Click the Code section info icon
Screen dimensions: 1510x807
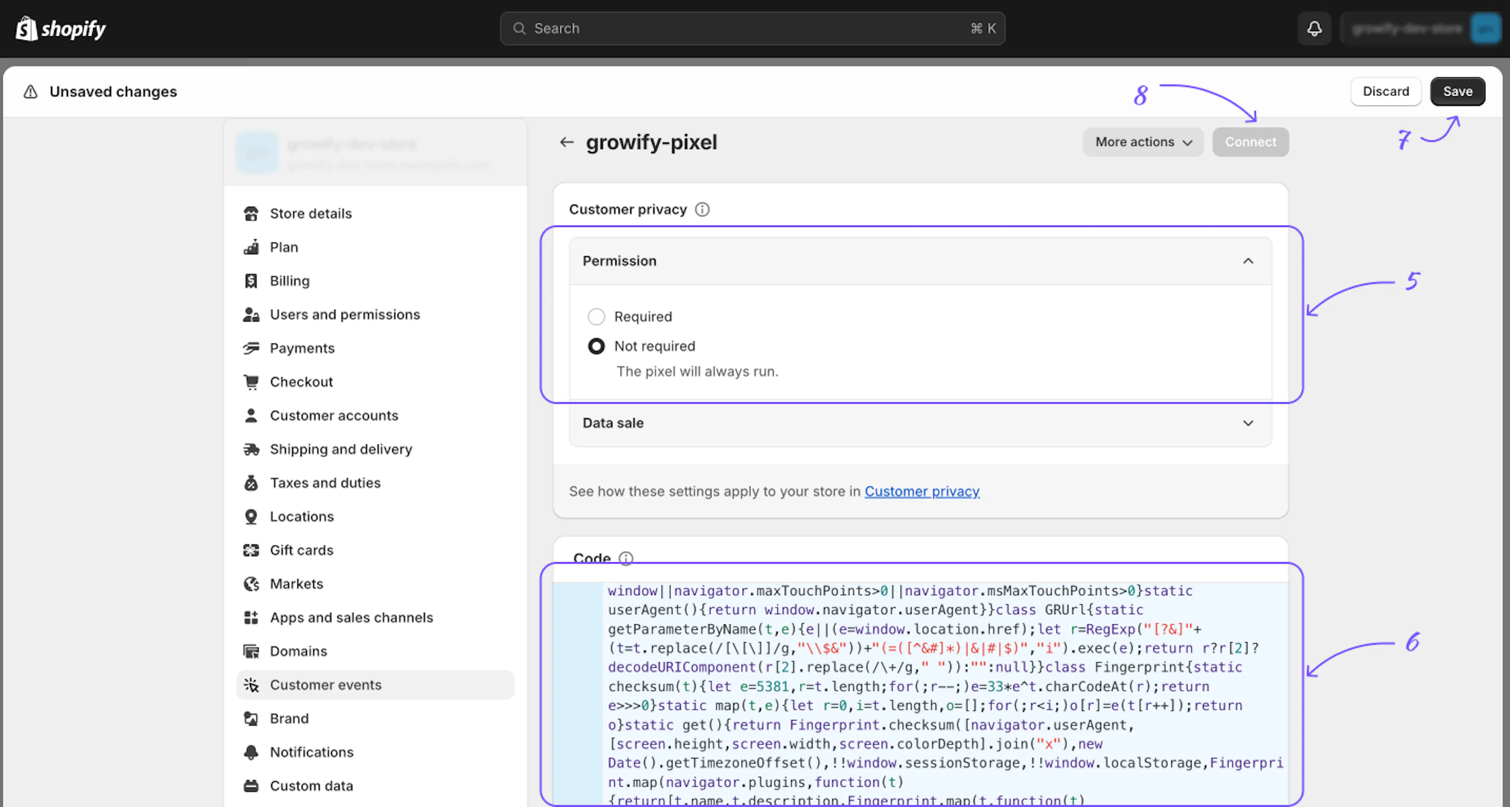coord(626,558)
